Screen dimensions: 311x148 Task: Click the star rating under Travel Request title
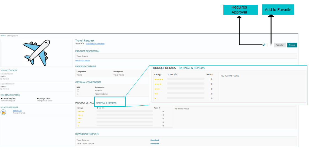click(80, 43)
